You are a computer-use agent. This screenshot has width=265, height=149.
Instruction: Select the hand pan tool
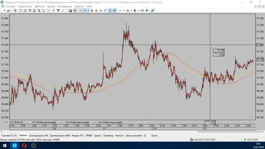pyautogui.click(x=114, y=10)
